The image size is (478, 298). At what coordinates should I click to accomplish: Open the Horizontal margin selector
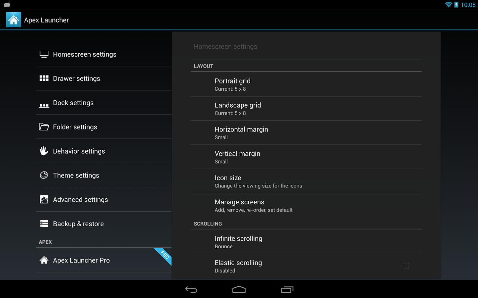tap(306, 133)
